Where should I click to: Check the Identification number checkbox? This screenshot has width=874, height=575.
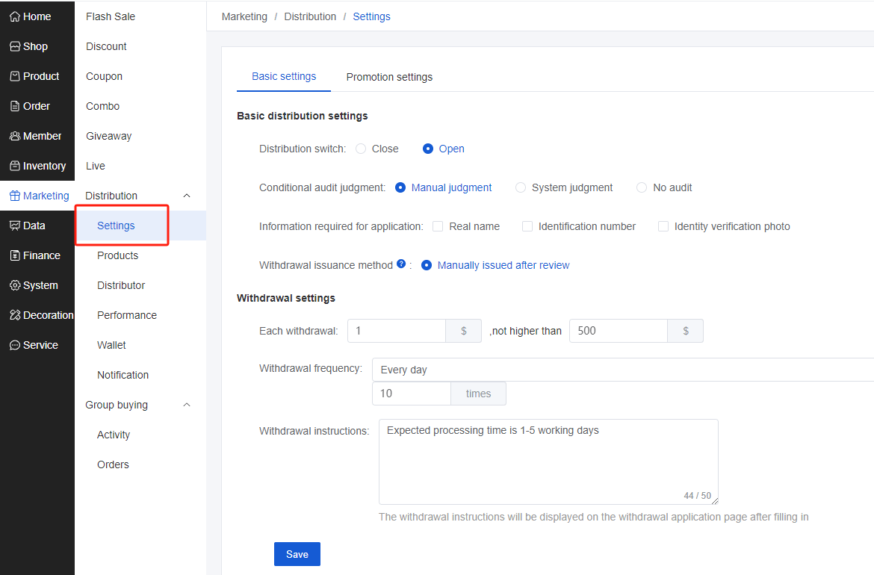coord(527,226)
